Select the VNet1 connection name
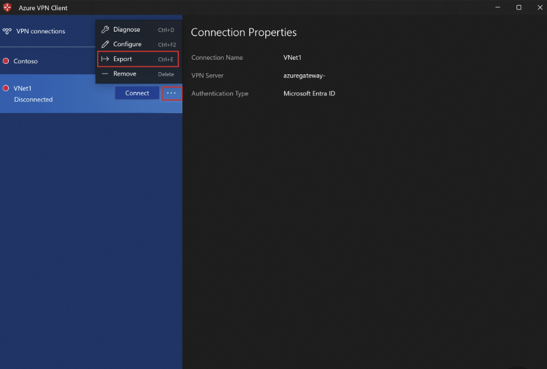Viewport: 547px width, 369px height. (x=22, y=88)
